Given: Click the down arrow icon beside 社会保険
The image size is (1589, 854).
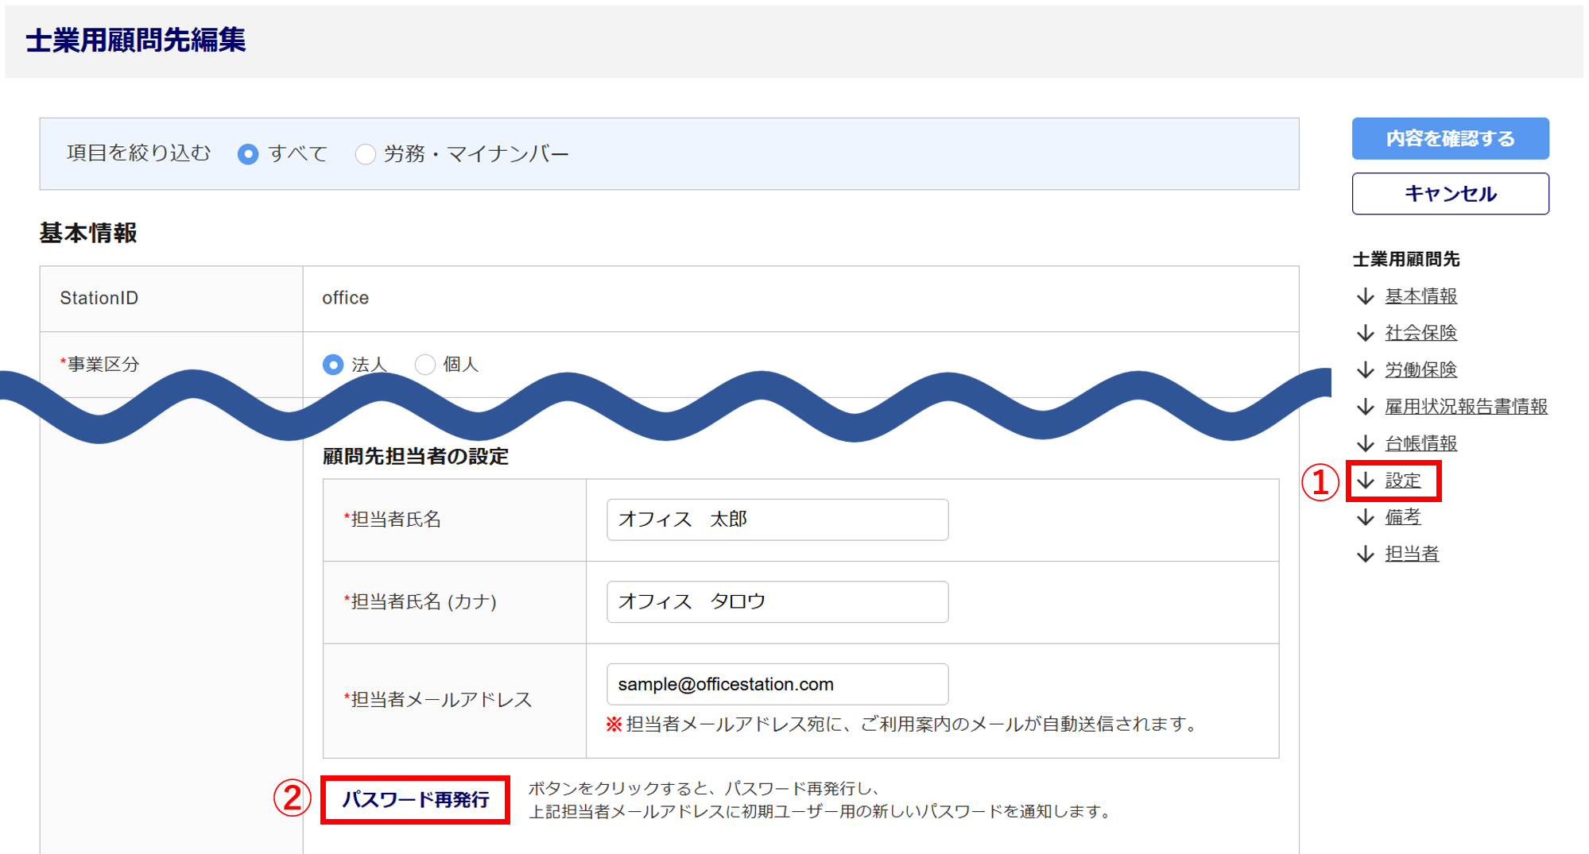Looking at the screenshot, I should pos(1365,333).
